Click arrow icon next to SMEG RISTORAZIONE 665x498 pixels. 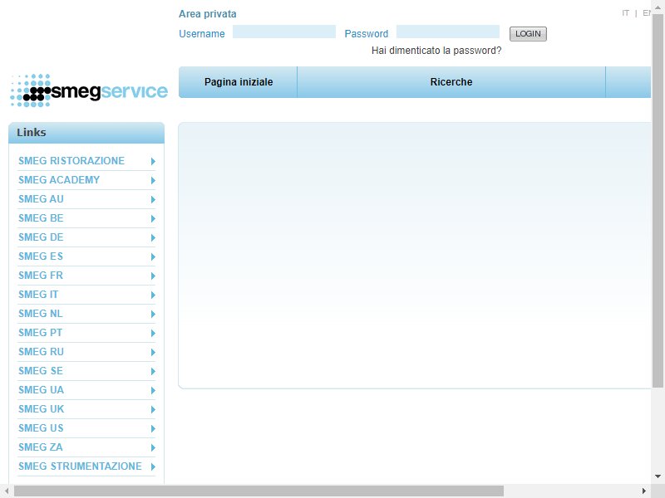point(153,161)
